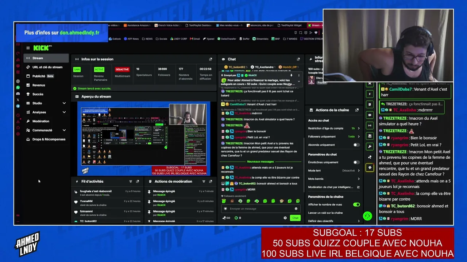Pop out the Fil d'activités panel
This screenshot has height=262, width=467.
coord(138,181)
